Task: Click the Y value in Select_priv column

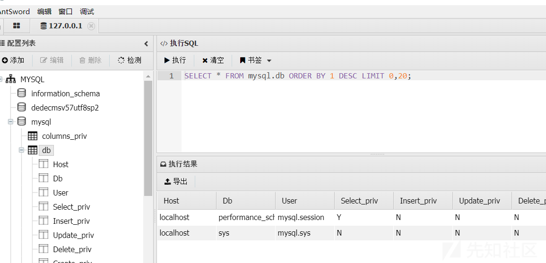Action: tap(364, 217)
